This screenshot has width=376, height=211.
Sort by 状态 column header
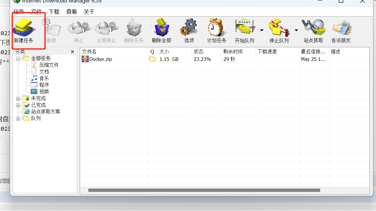(207, 52)
